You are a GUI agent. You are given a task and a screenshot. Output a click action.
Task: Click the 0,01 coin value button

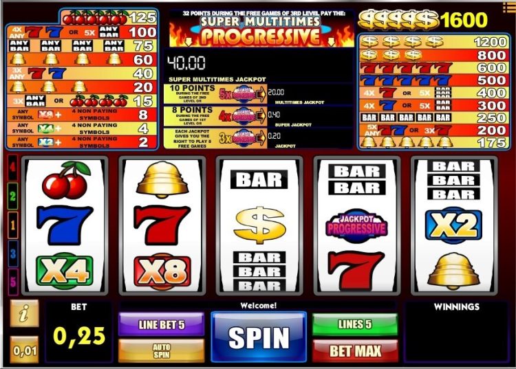click(24, 350)
